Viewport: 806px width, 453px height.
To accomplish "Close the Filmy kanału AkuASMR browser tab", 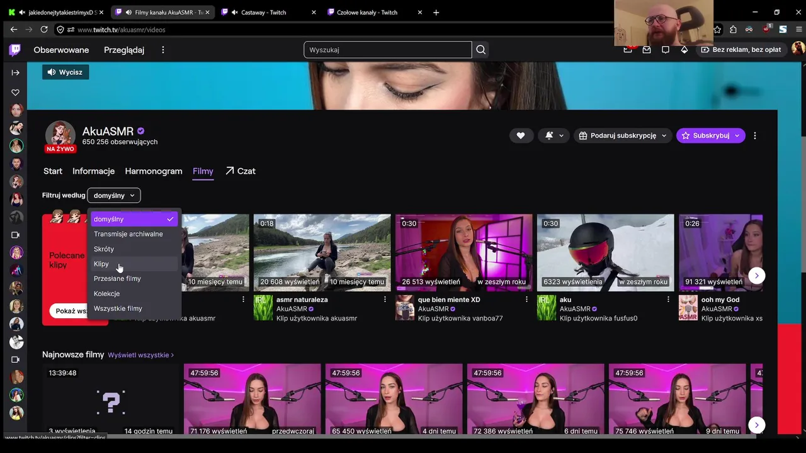I will (207, 12).
